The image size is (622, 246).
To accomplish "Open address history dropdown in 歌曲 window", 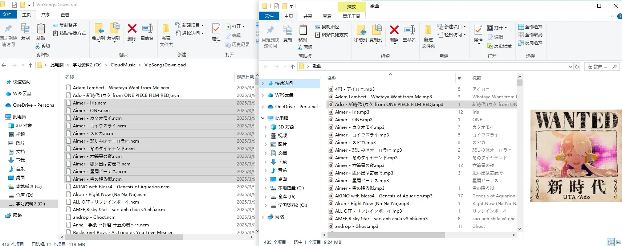I will coord(571,67).
